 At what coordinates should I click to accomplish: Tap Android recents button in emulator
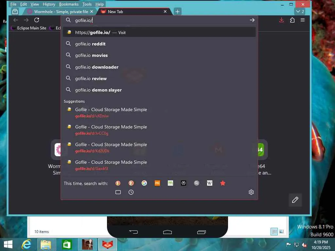tap(202, 232)
